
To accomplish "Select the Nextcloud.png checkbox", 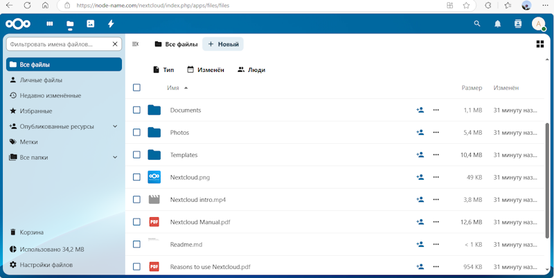I will (136, 177).
